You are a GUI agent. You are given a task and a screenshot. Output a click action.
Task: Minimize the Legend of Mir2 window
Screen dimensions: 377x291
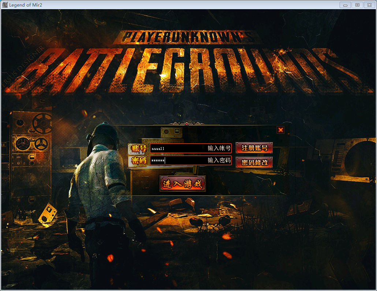[345, 5]
